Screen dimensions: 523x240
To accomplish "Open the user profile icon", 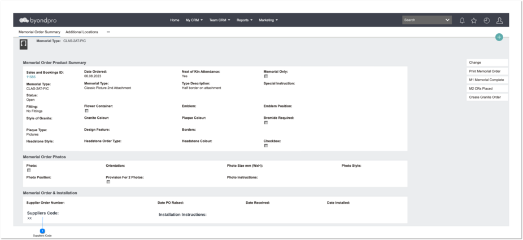I will [499, 20].
